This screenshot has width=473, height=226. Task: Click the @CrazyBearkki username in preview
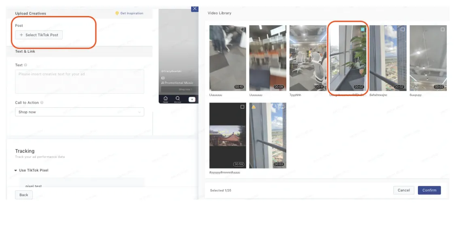tap(171, 71)
